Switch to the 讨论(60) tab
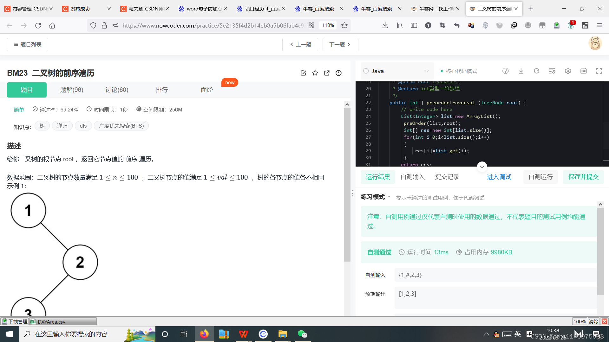Viewport: 609px width, 342px height. (116, 90)
